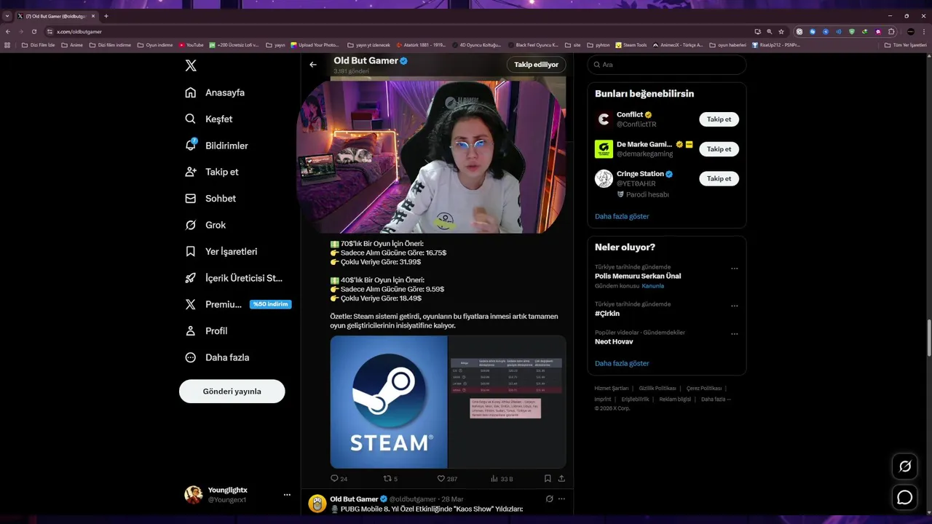Open Steam Tools bookmark

point(631,45)
